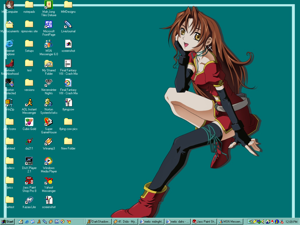This screenshot has width=300, height=225.
Task: Launch Kazaa from the Quick Launch bar
Action: click(57, 222)
